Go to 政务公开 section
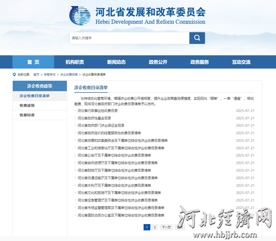The height and width of the screenshot is (241, 276). (x=158, y=62)
